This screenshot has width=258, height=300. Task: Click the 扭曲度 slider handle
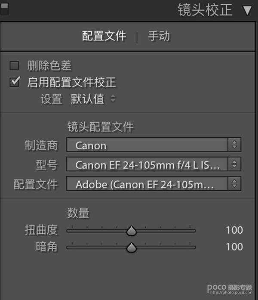pyautogui.click(x=132, y=231)
